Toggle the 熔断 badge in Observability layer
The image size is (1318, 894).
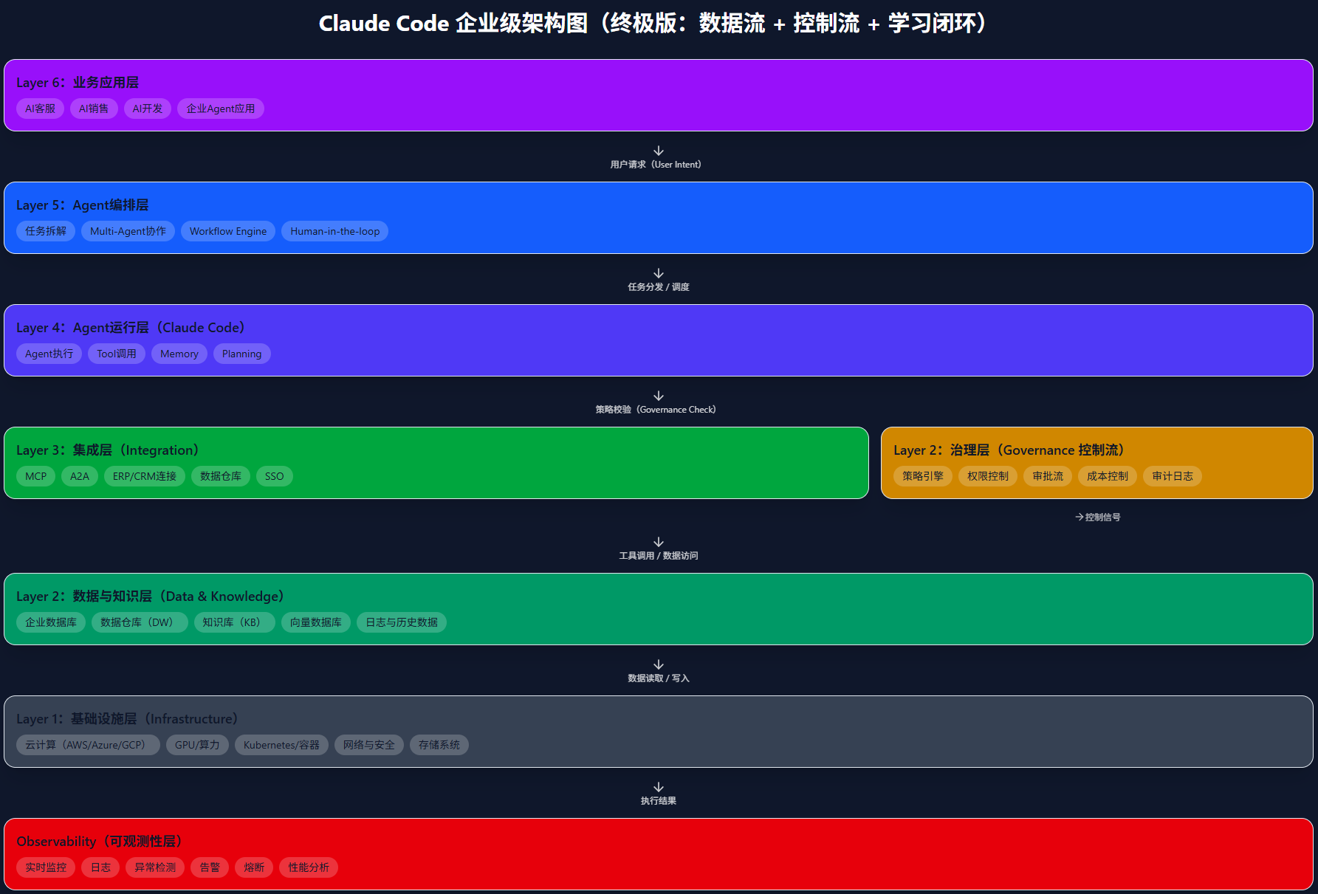(x=253, y=867)
